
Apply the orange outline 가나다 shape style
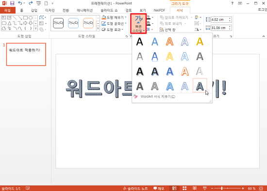[88, 23]
